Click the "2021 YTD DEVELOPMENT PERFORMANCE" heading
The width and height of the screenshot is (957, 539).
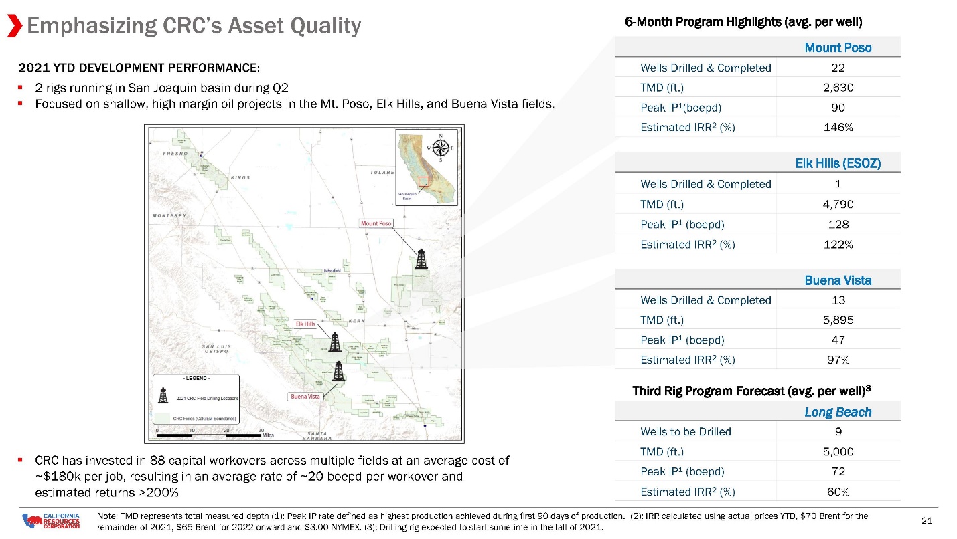139,68
